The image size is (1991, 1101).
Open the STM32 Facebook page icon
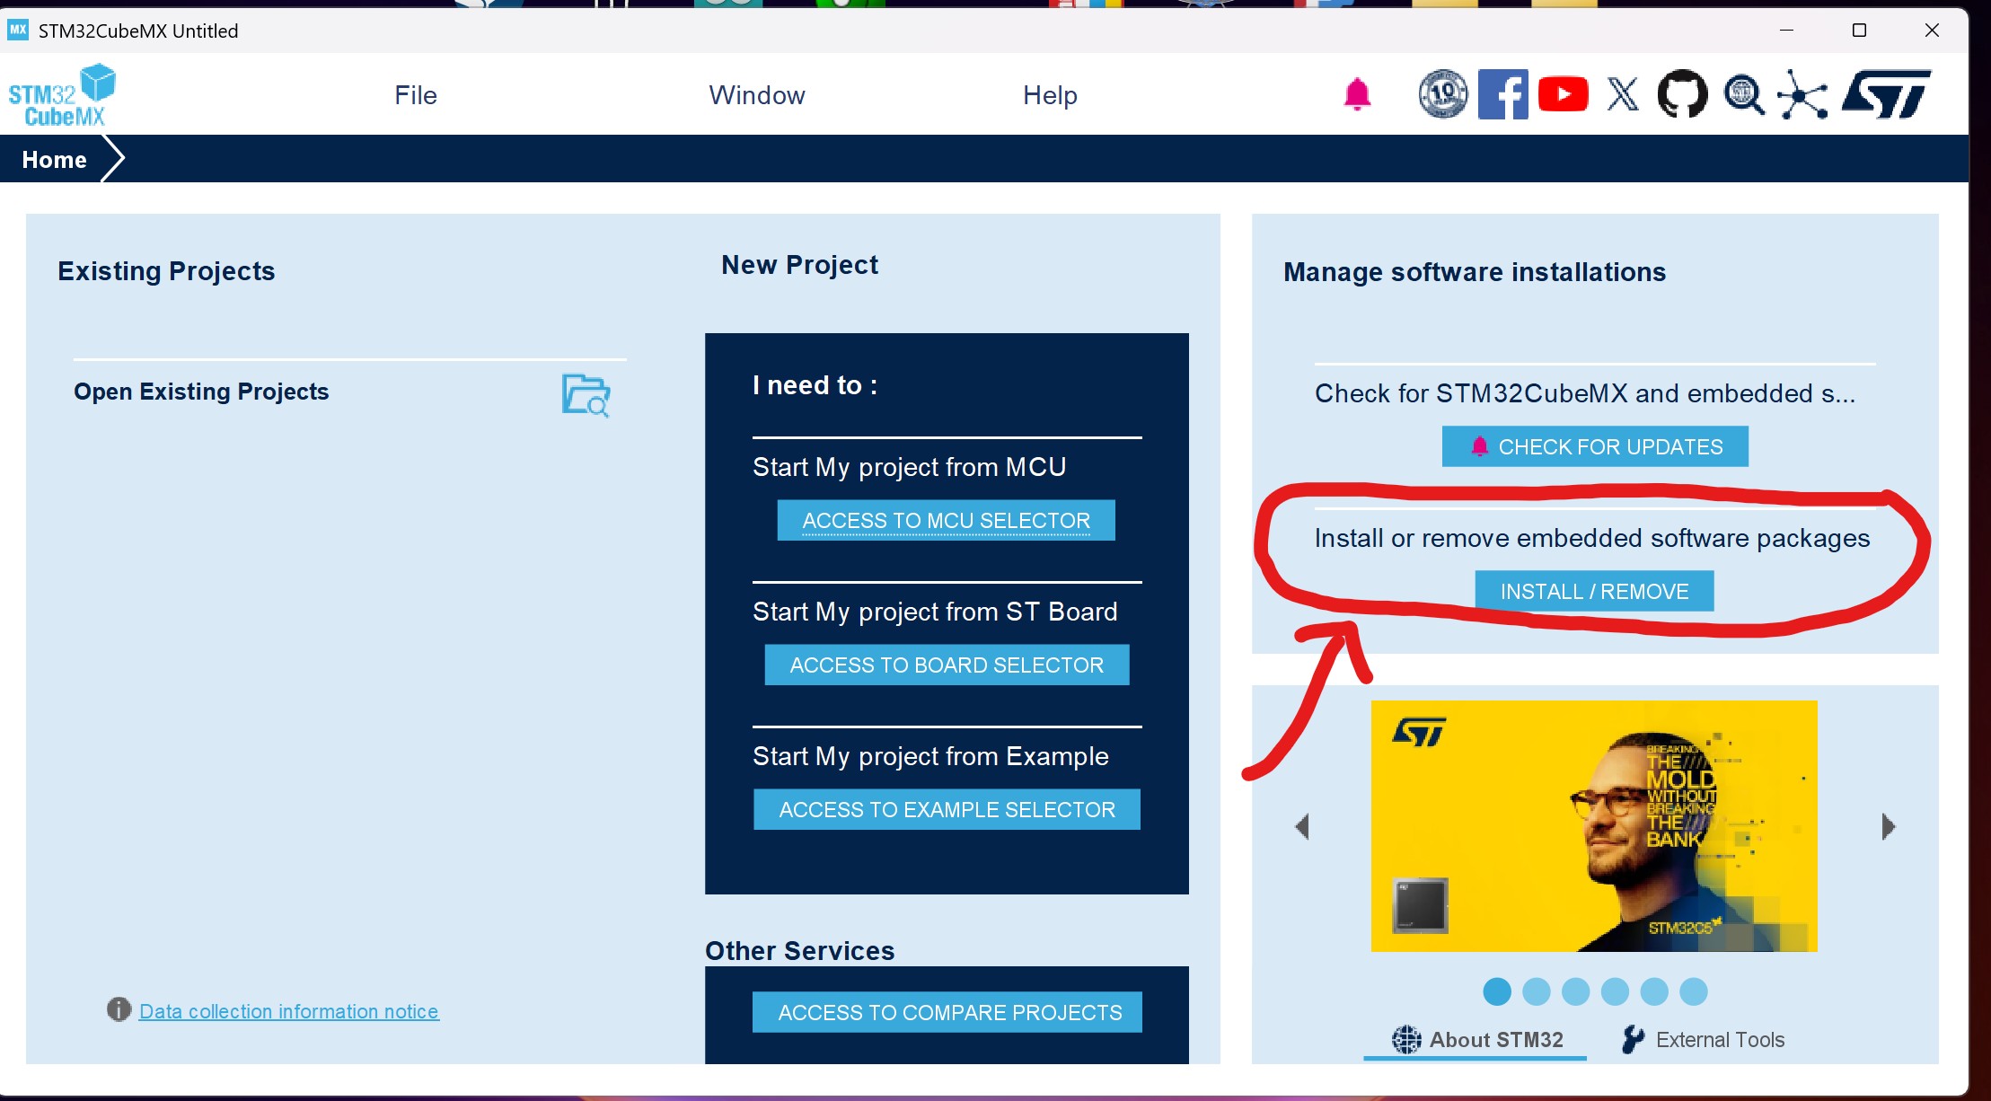pos(1502,94)
